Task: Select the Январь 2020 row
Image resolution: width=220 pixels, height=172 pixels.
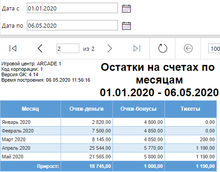Action: pos(108,122)
